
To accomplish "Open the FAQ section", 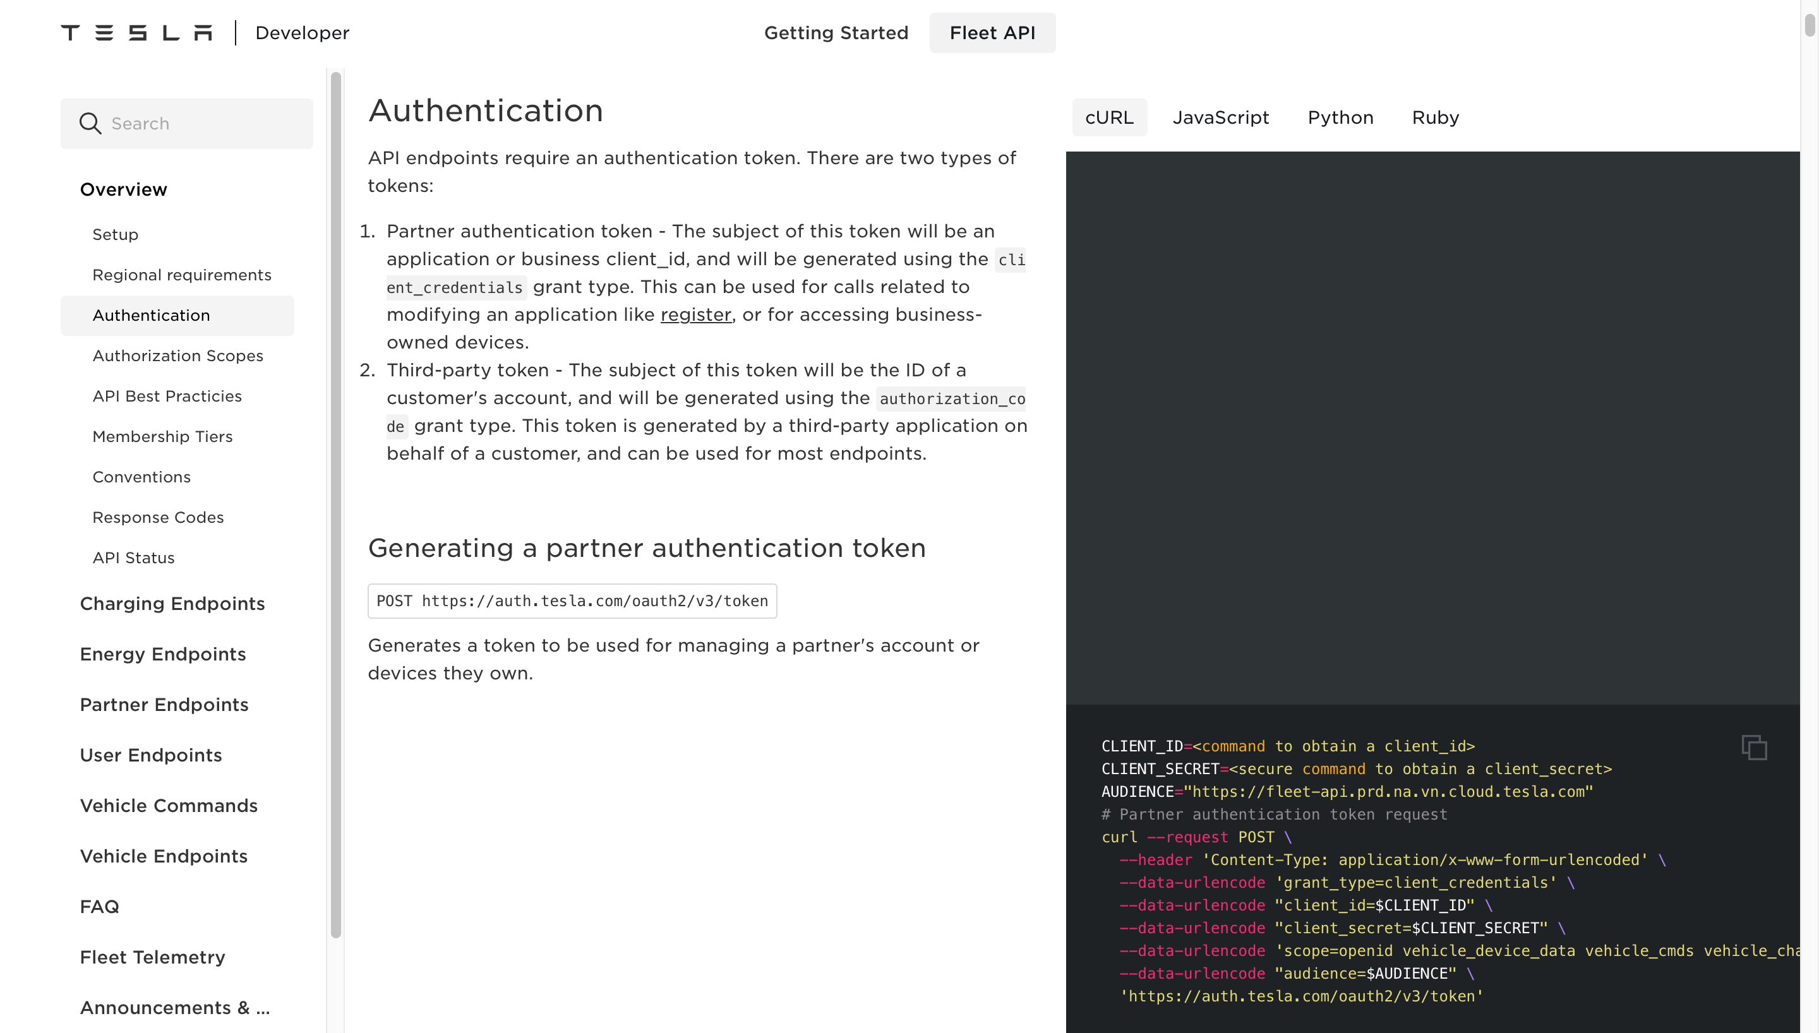I will (x=99, y=907).
